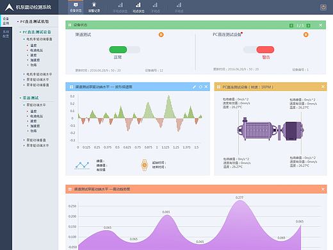Click the 0.277 peak label on trend chart

pos(240,197)
